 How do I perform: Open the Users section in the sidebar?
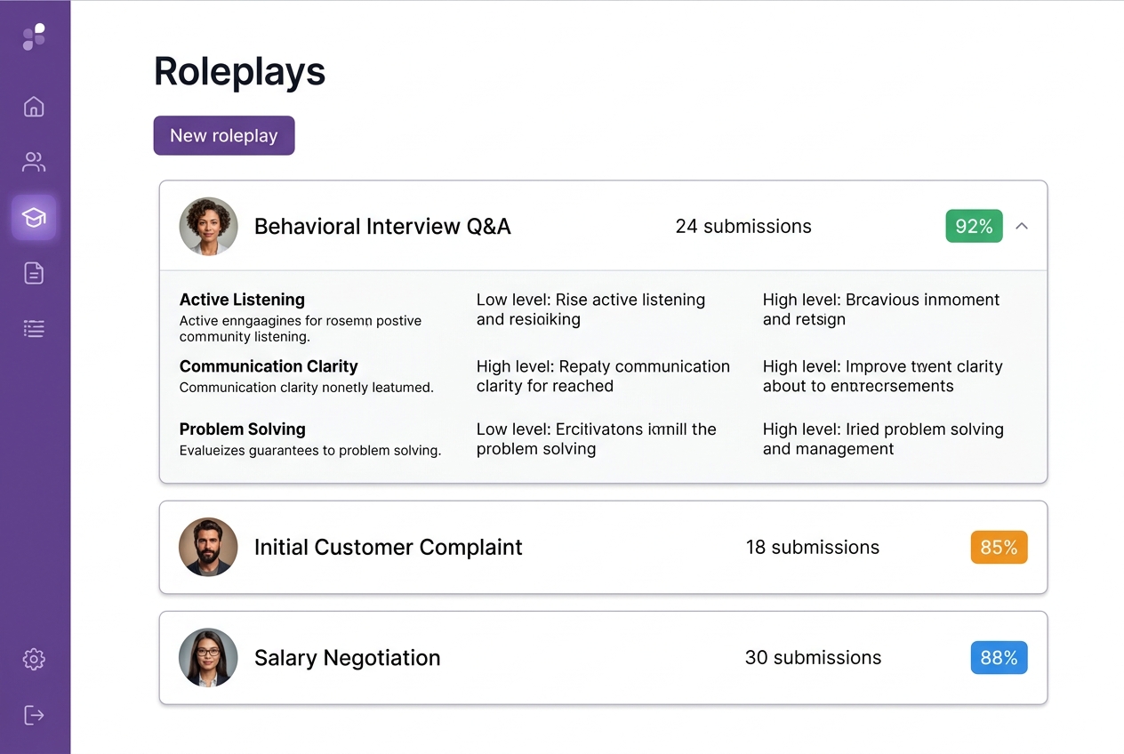point(34,162)
